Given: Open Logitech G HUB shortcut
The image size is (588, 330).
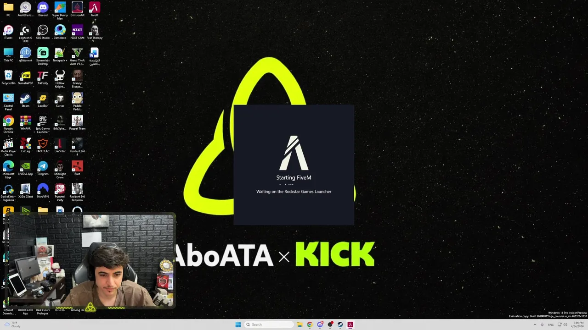Looking at the screenshot, I should [x=25, y=34].
